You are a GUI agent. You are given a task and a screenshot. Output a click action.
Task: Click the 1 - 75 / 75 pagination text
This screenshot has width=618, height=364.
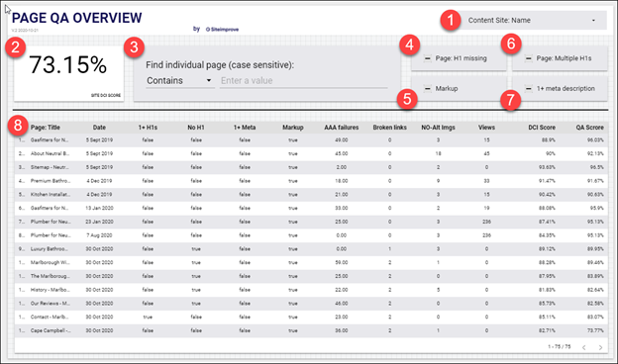click(559, 346)
